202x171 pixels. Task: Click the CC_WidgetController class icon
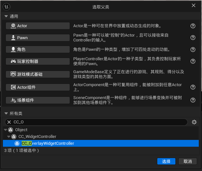tap(14, 137)
